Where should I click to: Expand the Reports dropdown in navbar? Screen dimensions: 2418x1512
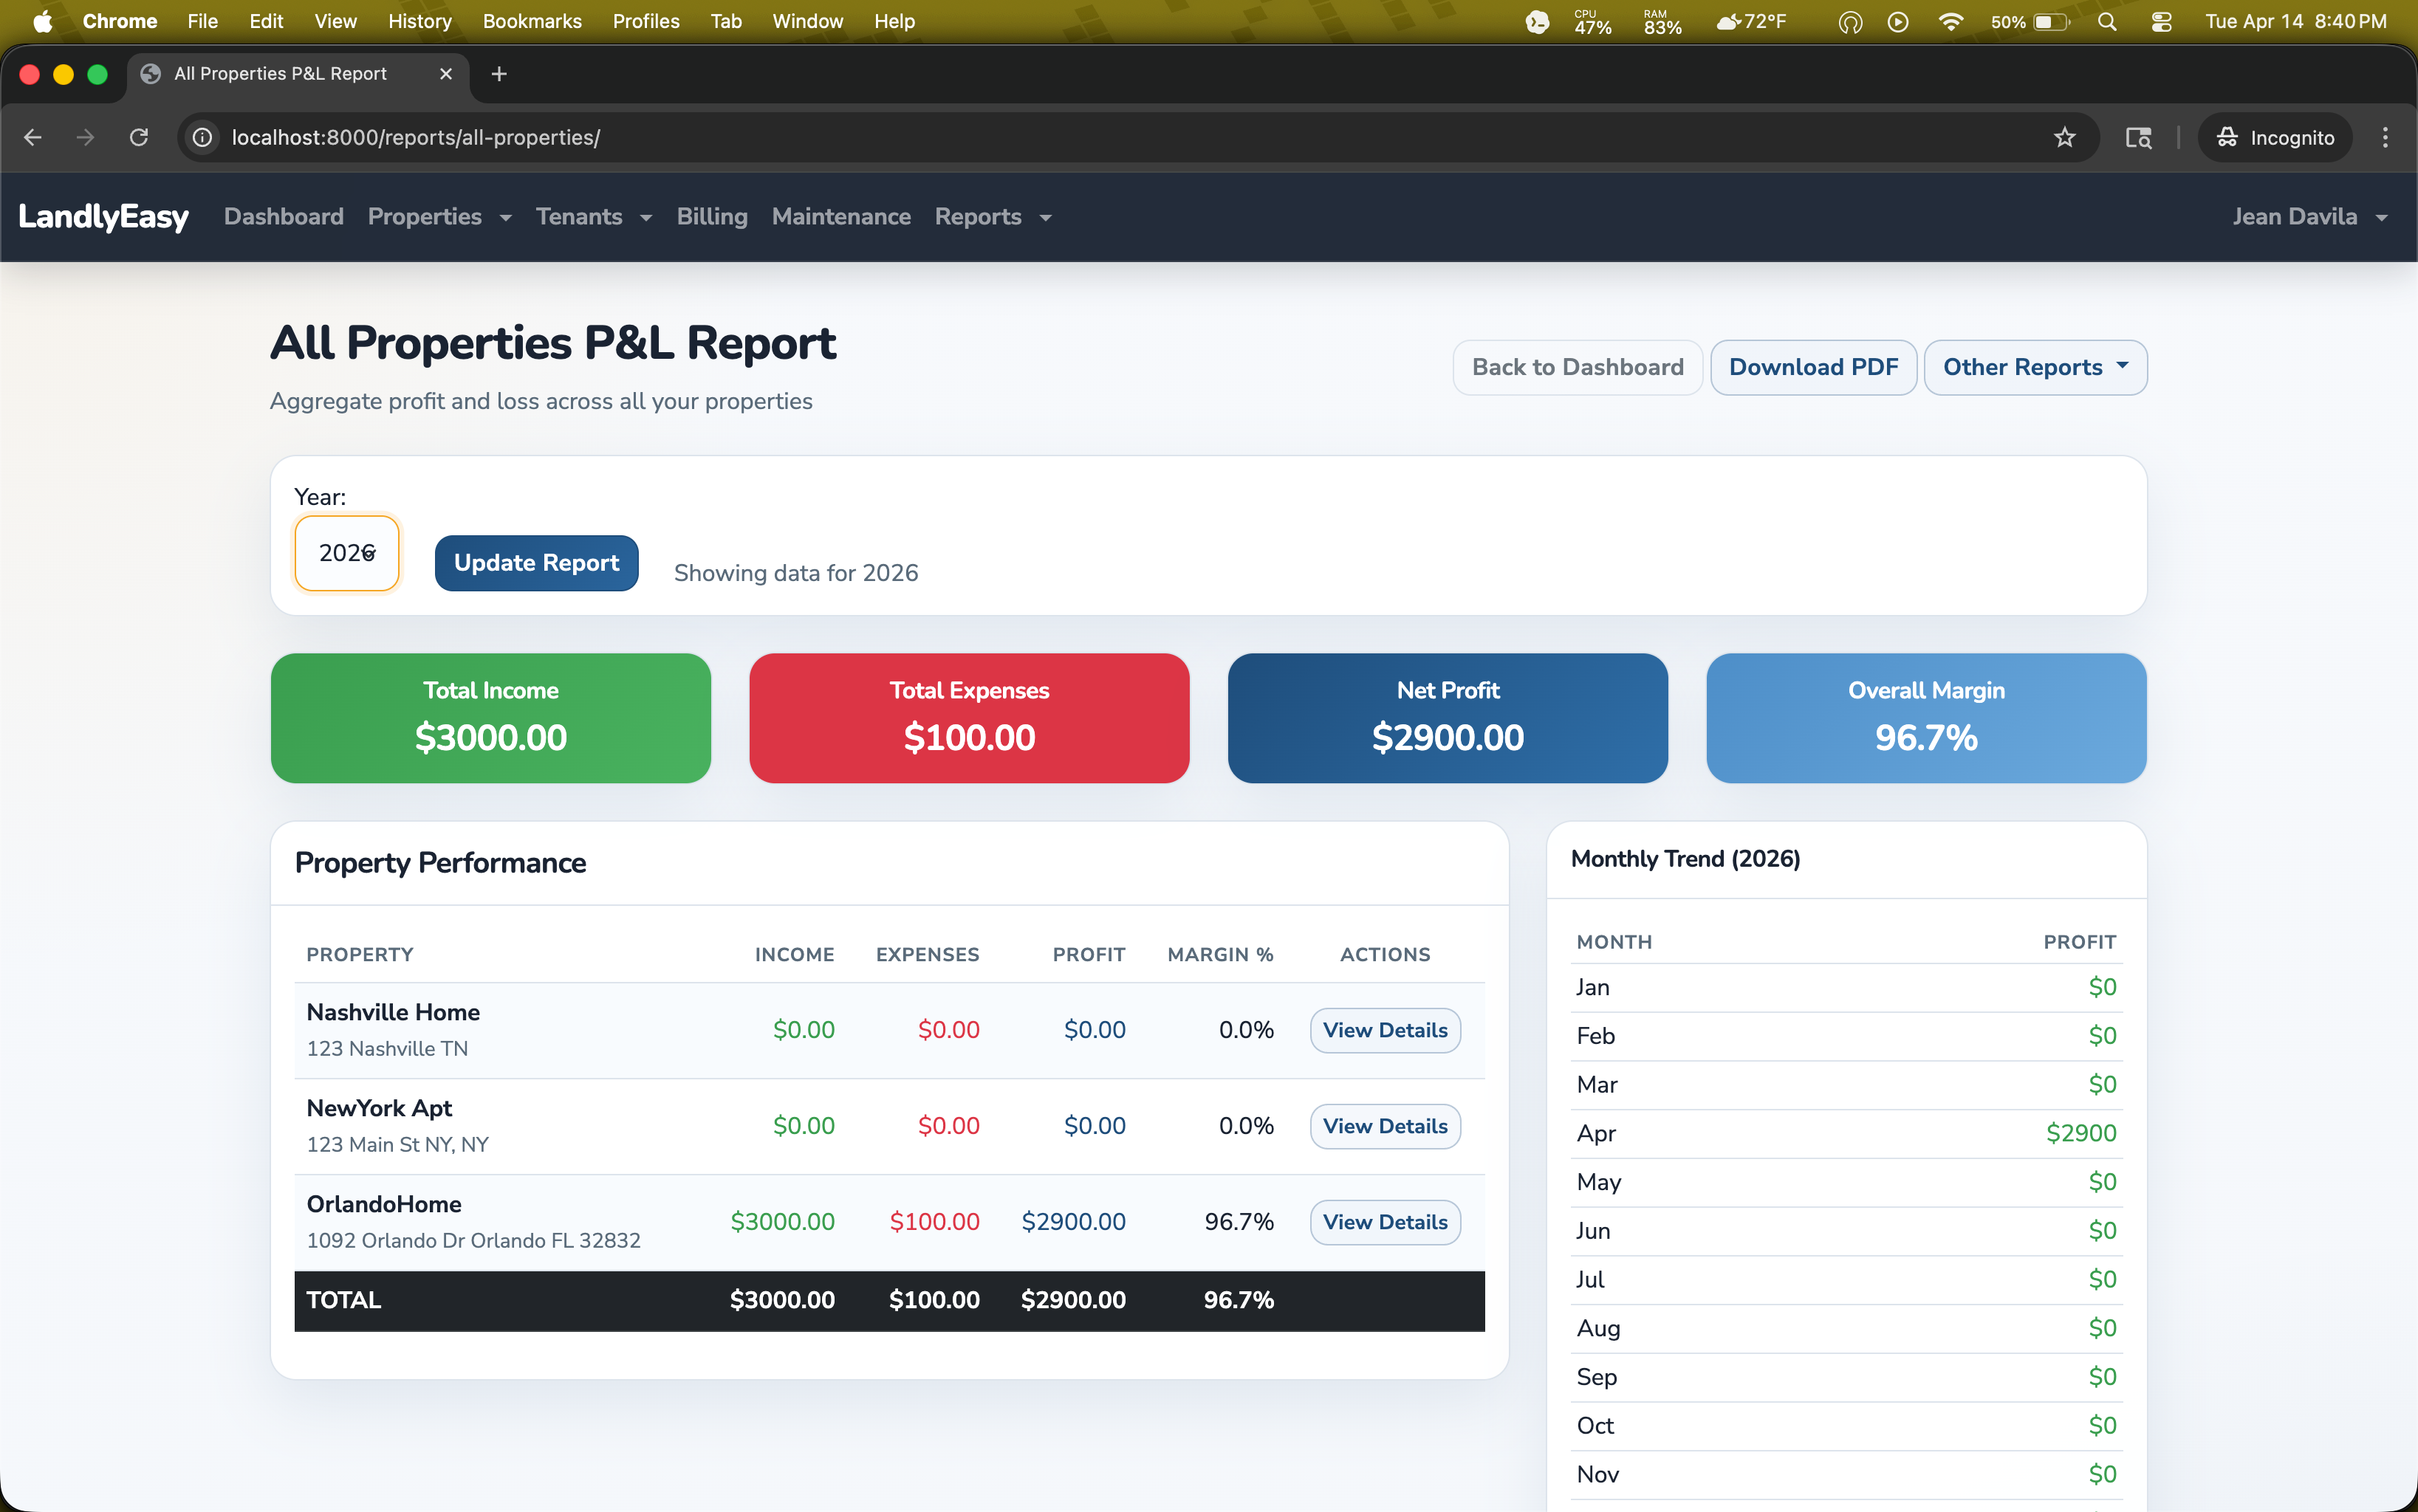(993, 216)
